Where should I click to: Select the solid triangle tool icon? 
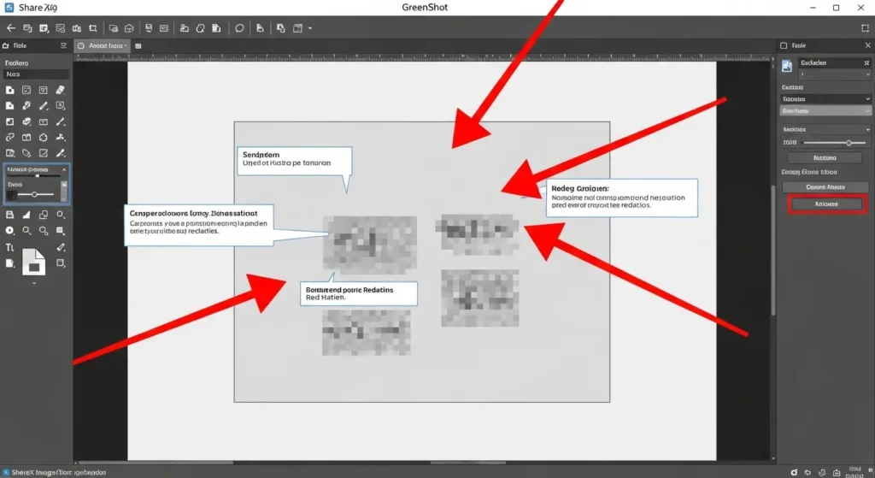click(26, 215)
